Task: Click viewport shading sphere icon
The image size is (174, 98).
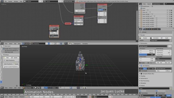Action: click(x=36, y=88)
